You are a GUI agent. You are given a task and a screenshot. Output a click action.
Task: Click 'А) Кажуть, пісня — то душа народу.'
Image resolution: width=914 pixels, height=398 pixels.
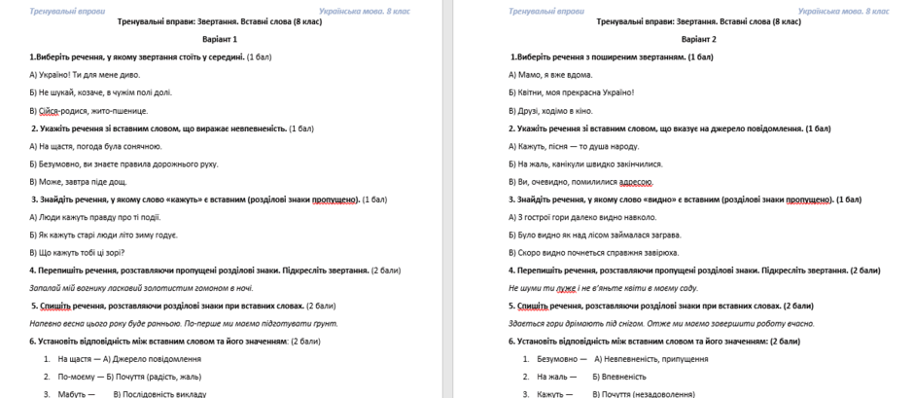tap(574, 147)
